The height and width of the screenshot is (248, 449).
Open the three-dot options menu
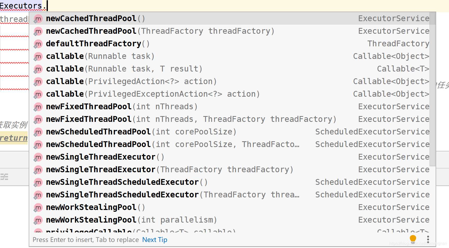428,239
